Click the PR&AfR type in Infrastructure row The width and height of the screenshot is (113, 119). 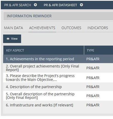click(93, 105)
